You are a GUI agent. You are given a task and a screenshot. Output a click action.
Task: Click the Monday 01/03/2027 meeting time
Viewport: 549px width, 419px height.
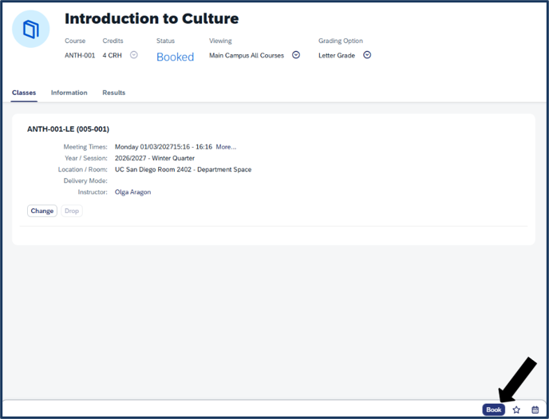(164, 147)
